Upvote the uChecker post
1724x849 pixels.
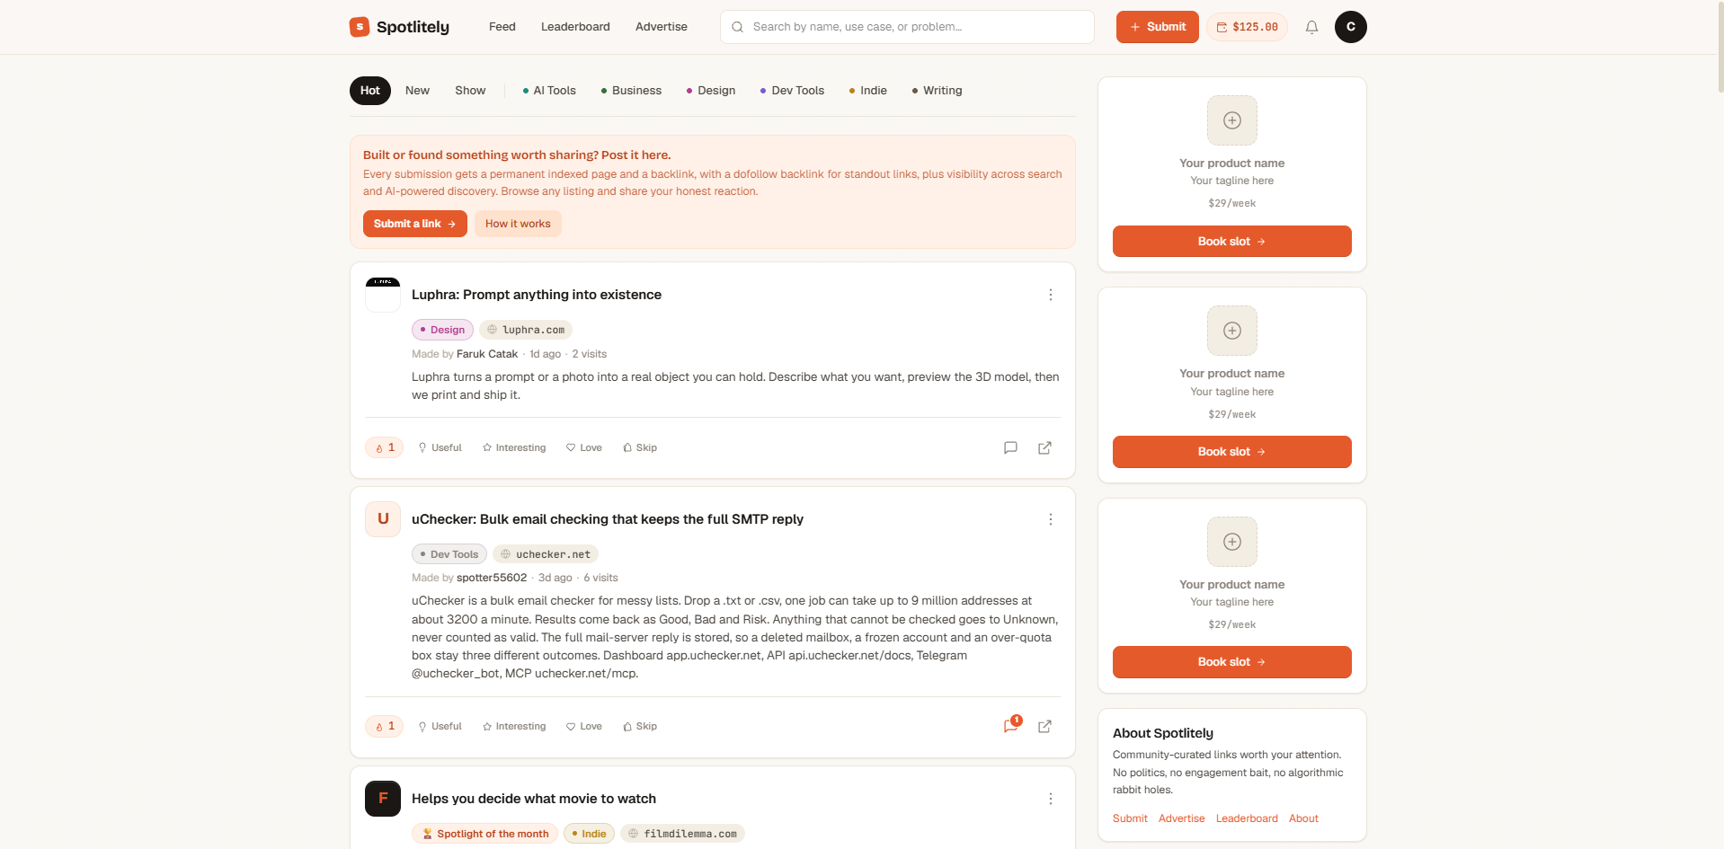click(x=385, y=726)
